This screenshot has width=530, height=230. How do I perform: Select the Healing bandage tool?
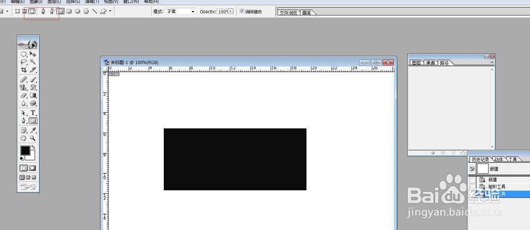pos(24,79)
